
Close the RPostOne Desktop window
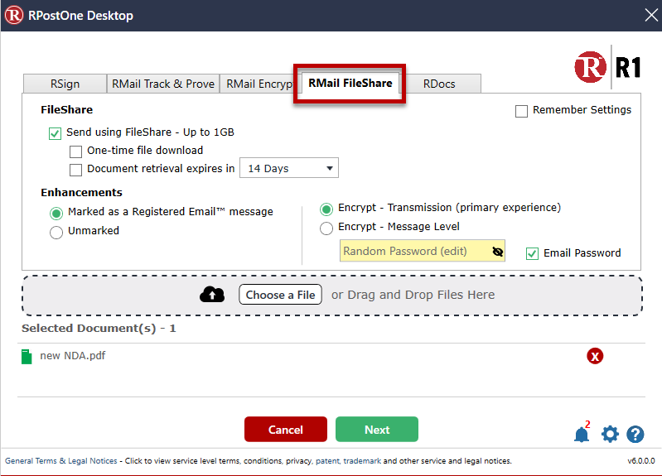[x=651, y=15]
